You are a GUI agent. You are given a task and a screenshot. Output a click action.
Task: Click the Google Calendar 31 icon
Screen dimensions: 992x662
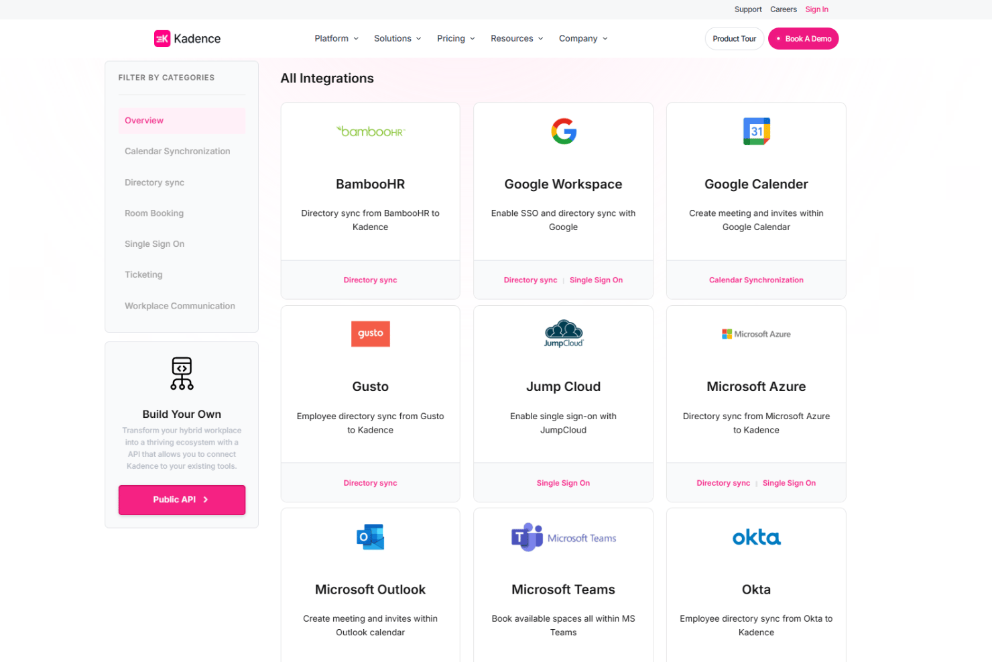[756, 131]
